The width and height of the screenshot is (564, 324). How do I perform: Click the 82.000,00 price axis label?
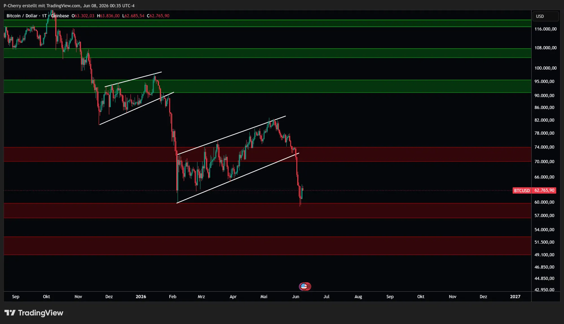(544, 120)
